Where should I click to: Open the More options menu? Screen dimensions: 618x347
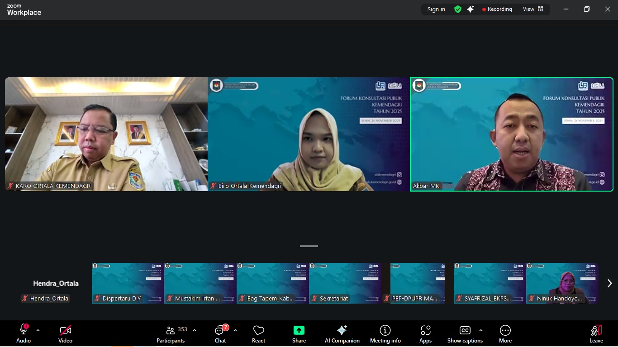(505, 334)
